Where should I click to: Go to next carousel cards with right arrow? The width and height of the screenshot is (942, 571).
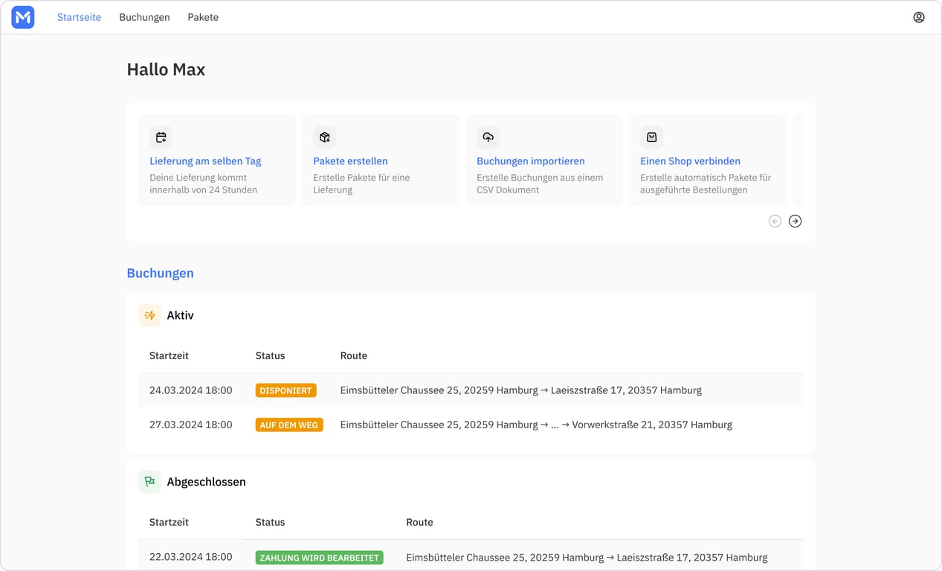(x=795, y=221)
